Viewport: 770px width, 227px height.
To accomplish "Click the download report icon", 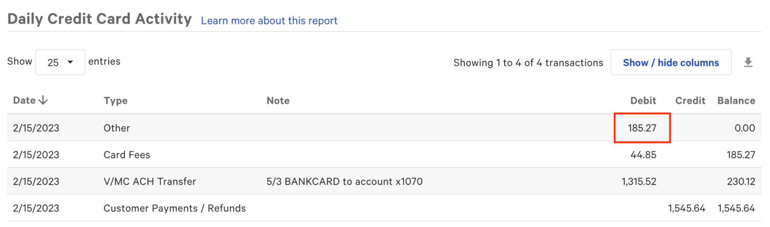I will pyautogui.click(x=748, y=62).
